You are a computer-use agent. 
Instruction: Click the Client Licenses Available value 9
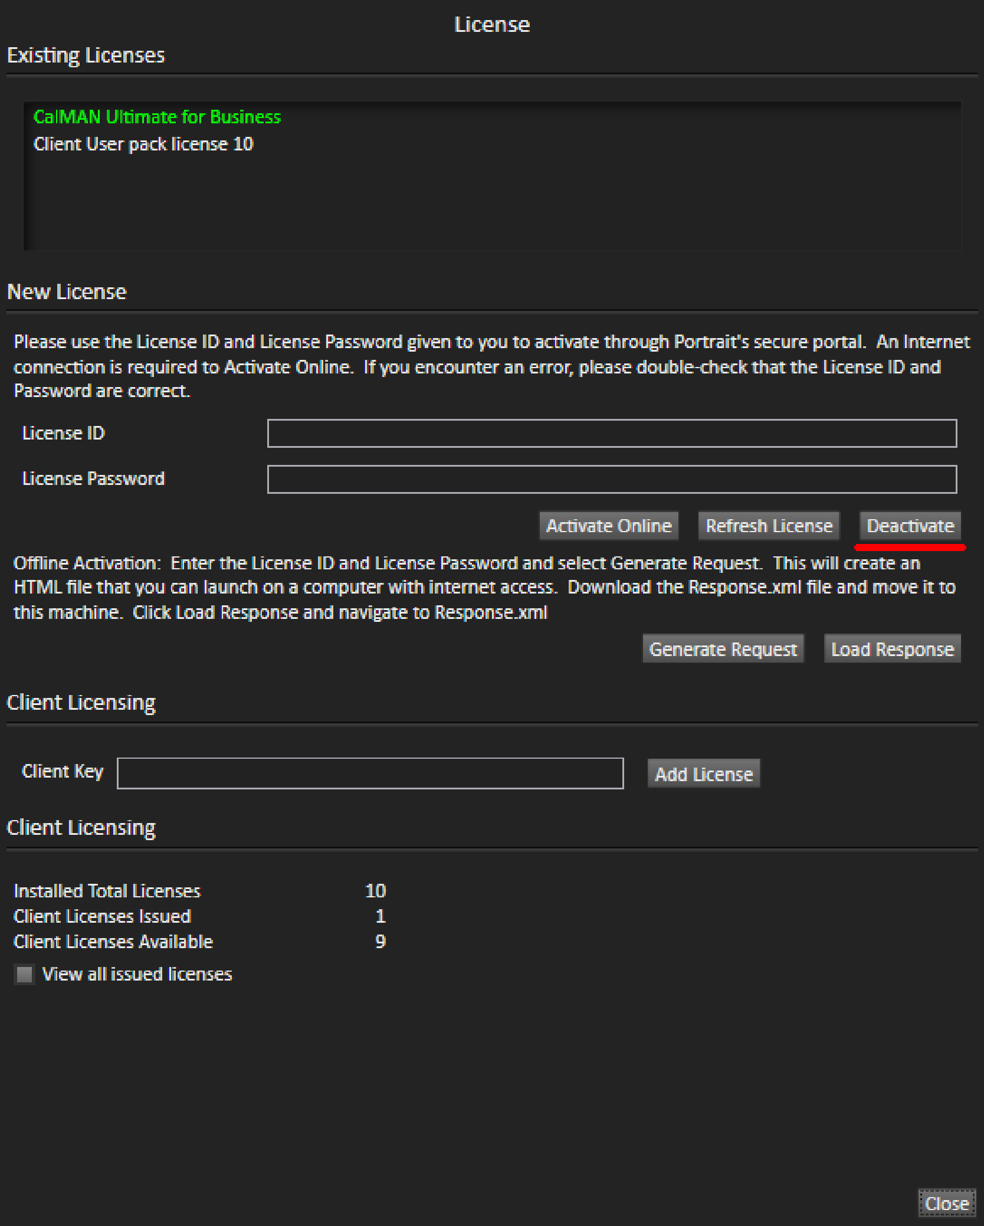pyautogui.click(x=381, y=942)
